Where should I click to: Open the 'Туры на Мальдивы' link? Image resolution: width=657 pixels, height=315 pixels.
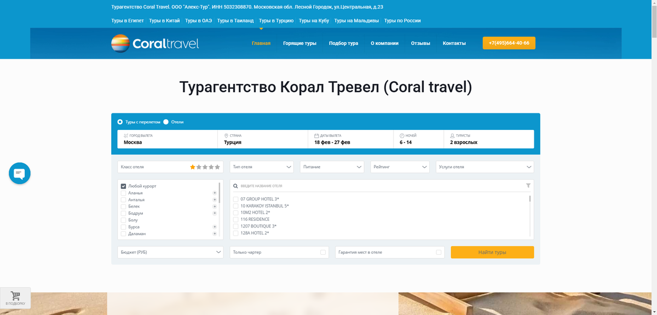356,21
